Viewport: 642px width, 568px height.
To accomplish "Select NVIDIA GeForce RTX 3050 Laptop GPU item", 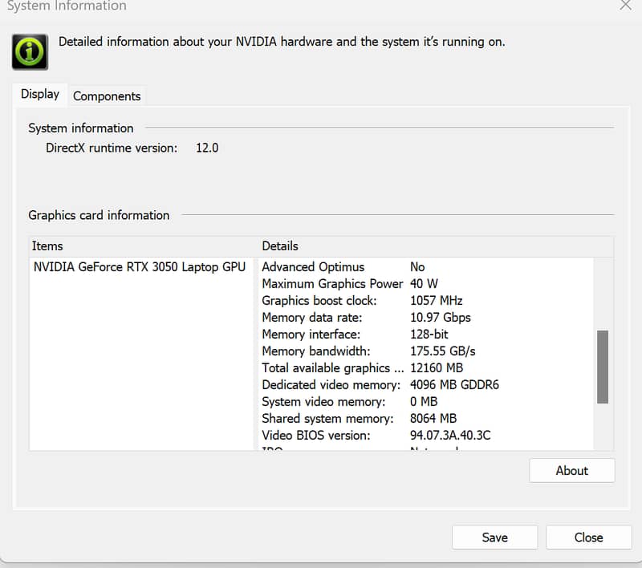I will (x=139, y=267).
